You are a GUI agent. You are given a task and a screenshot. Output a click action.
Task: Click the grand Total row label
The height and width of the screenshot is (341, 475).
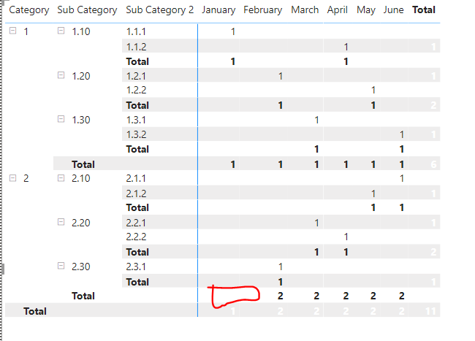click(x=35, y=311)
